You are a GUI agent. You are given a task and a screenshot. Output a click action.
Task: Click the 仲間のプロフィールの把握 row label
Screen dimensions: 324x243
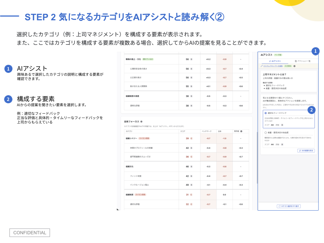141,148
